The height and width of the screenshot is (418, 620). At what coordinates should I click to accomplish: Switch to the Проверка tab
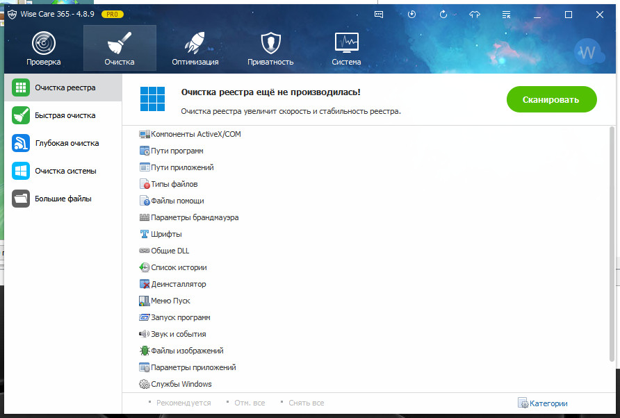pos(44,48)
